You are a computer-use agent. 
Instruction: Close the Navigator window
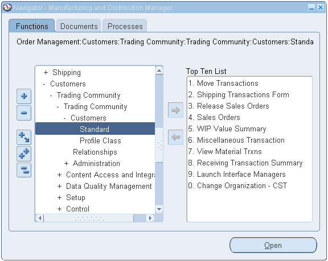(x=321, y=7)
